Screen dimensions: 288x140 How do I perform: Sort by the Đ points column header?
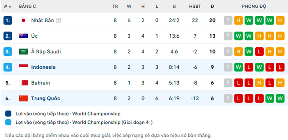[212, 6]
